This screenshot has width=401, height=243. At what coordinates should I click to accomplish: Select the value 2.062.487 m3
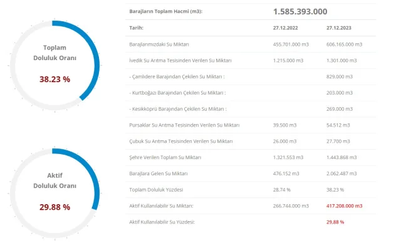pos(341,173)
